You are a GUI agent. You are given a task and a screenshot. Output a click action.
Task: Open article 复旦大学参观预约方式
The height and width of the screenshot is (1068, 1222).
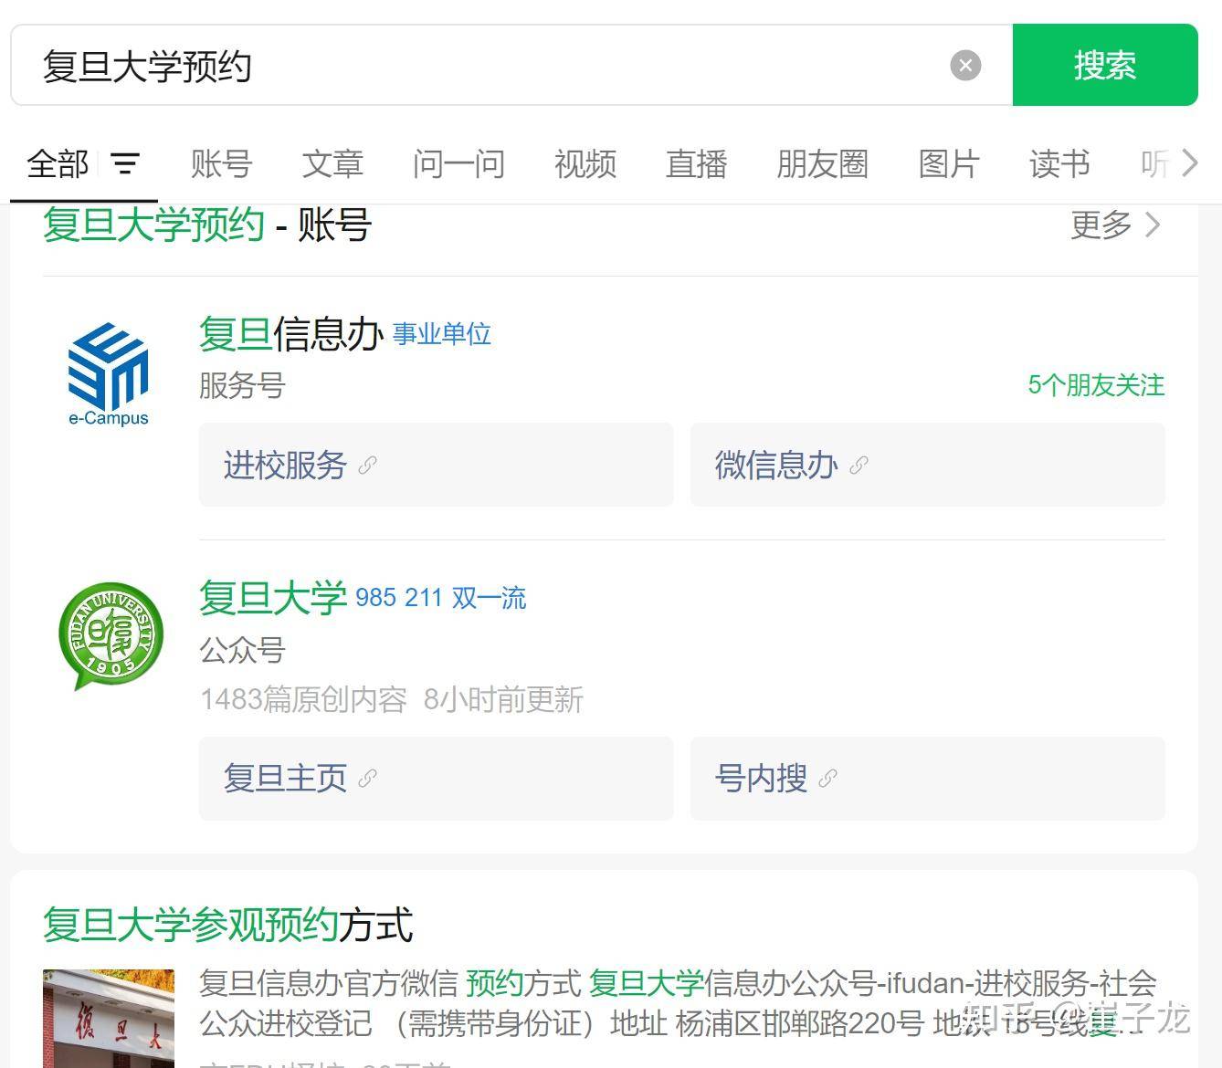(228, 925)
